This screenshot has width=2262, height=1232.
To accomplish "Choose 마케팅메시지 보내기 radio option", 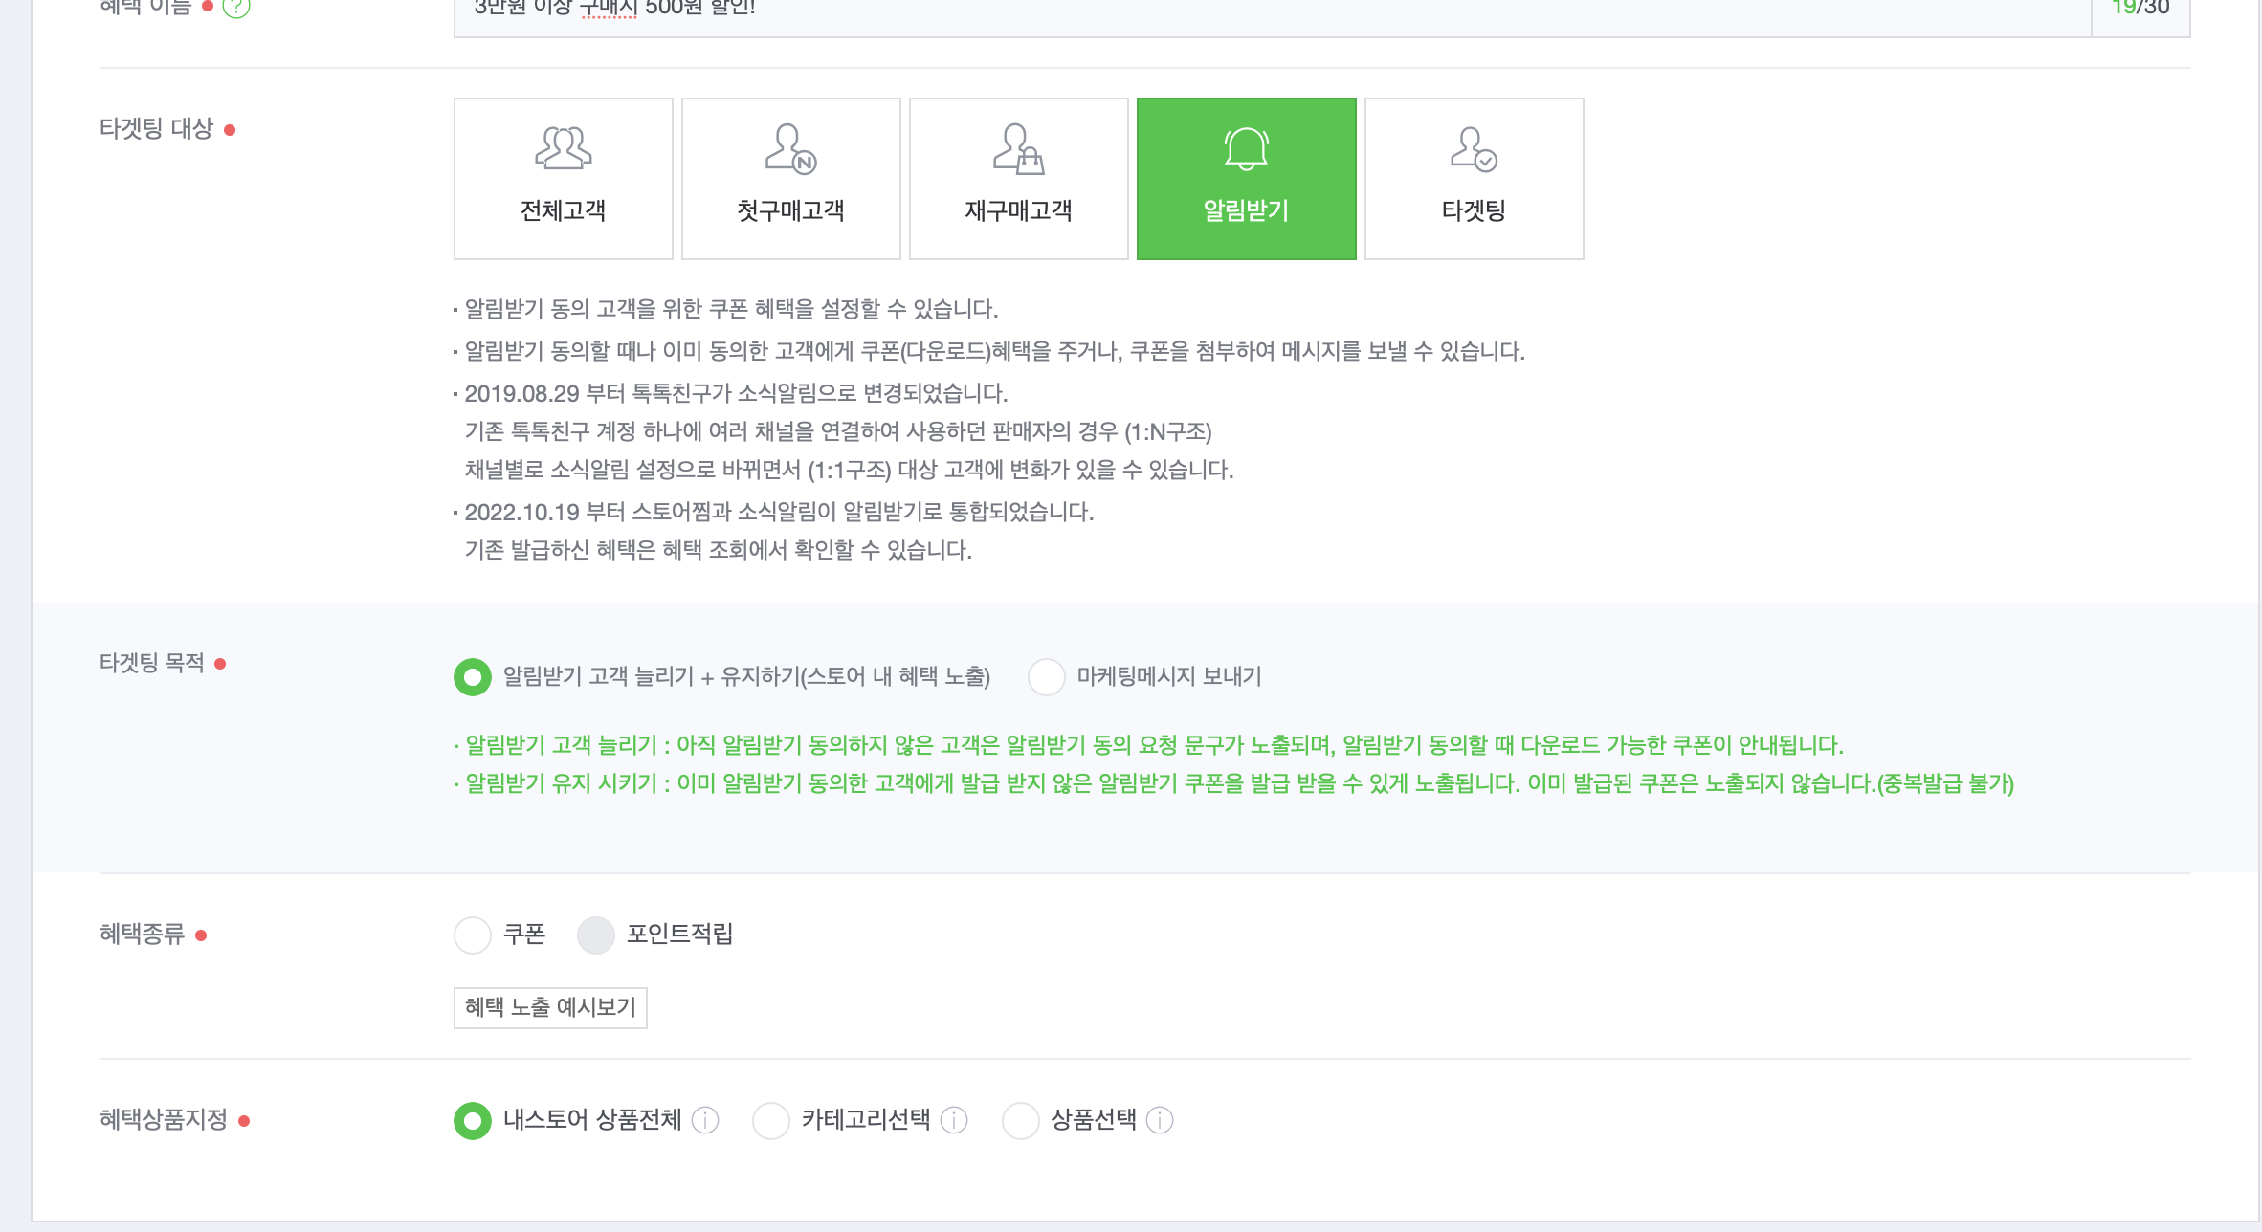I will coord(1046,677).
